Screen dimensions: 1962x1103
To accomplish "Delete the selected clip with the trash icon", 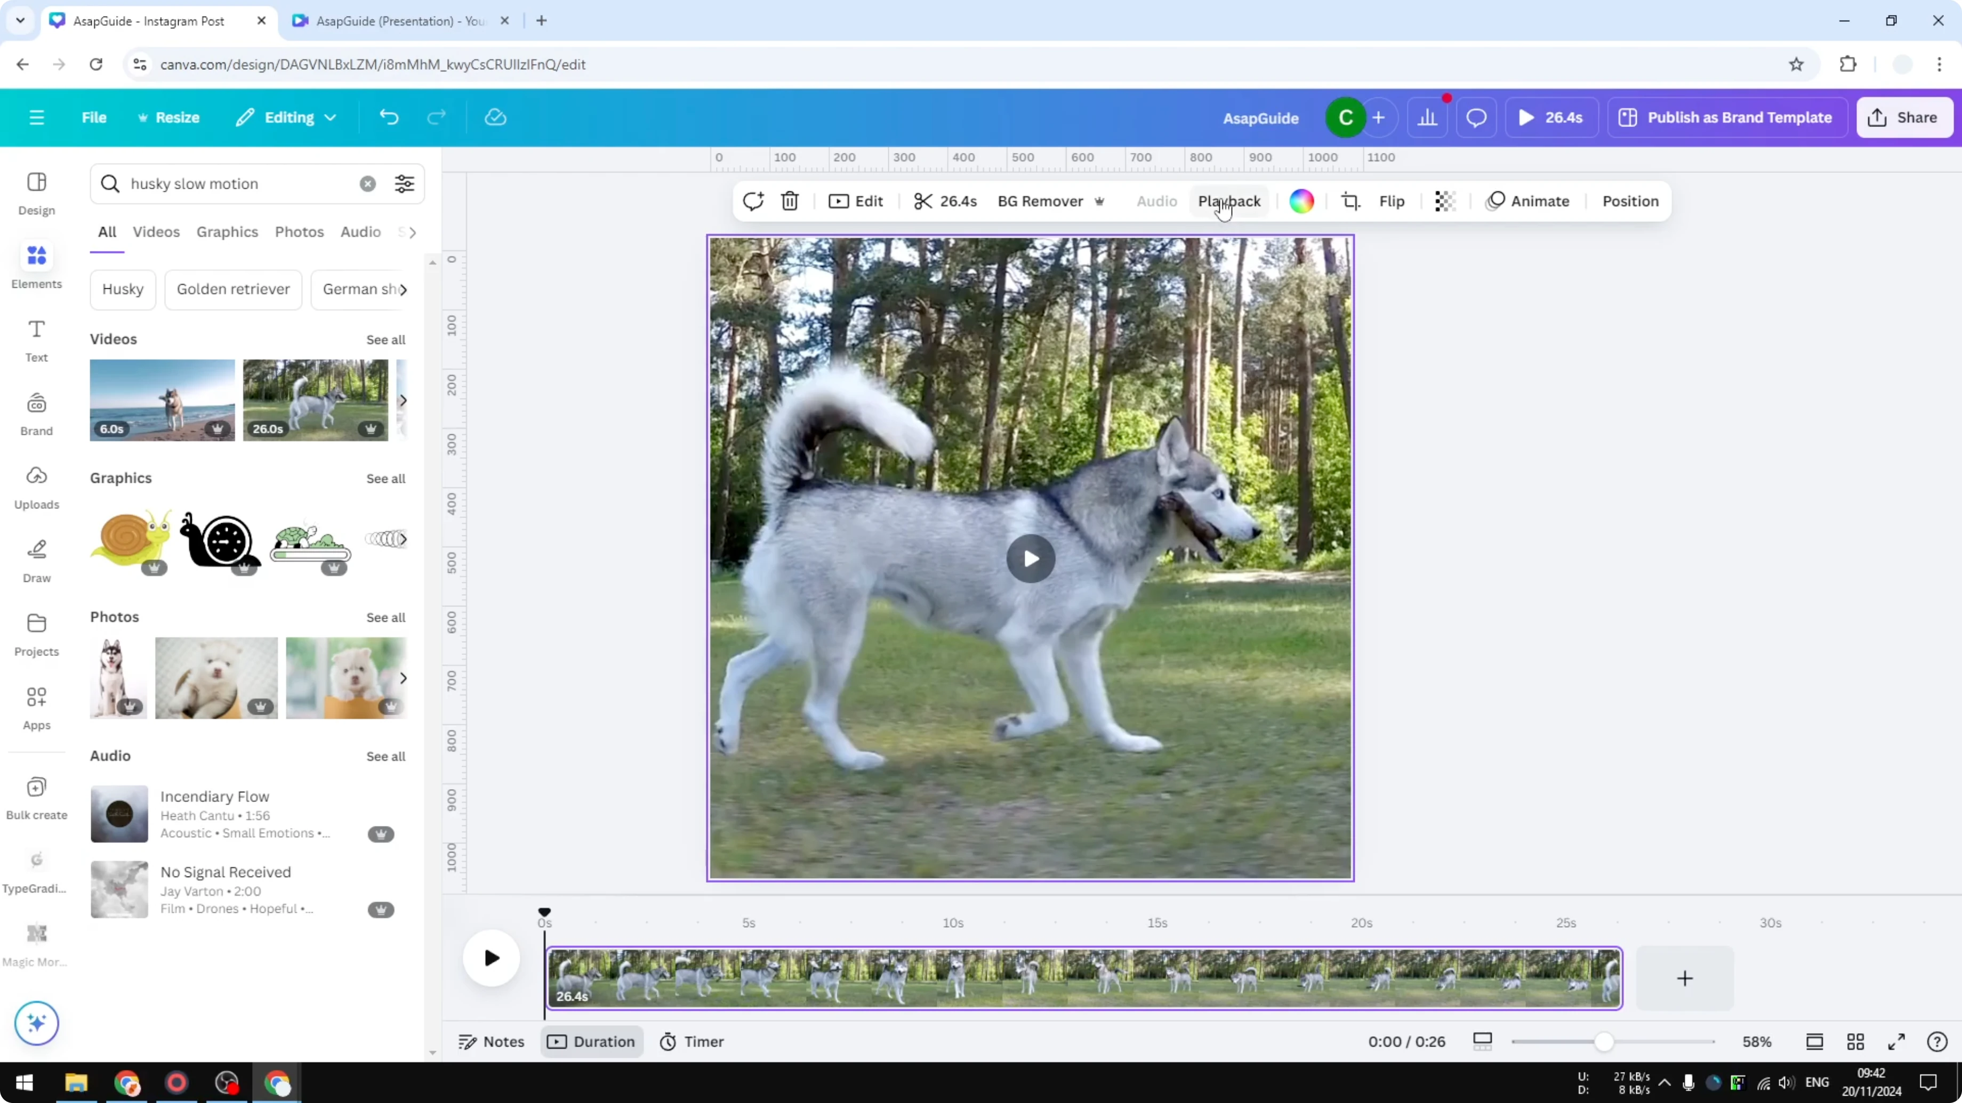I will pyautogui.click(x=790, y=201).
